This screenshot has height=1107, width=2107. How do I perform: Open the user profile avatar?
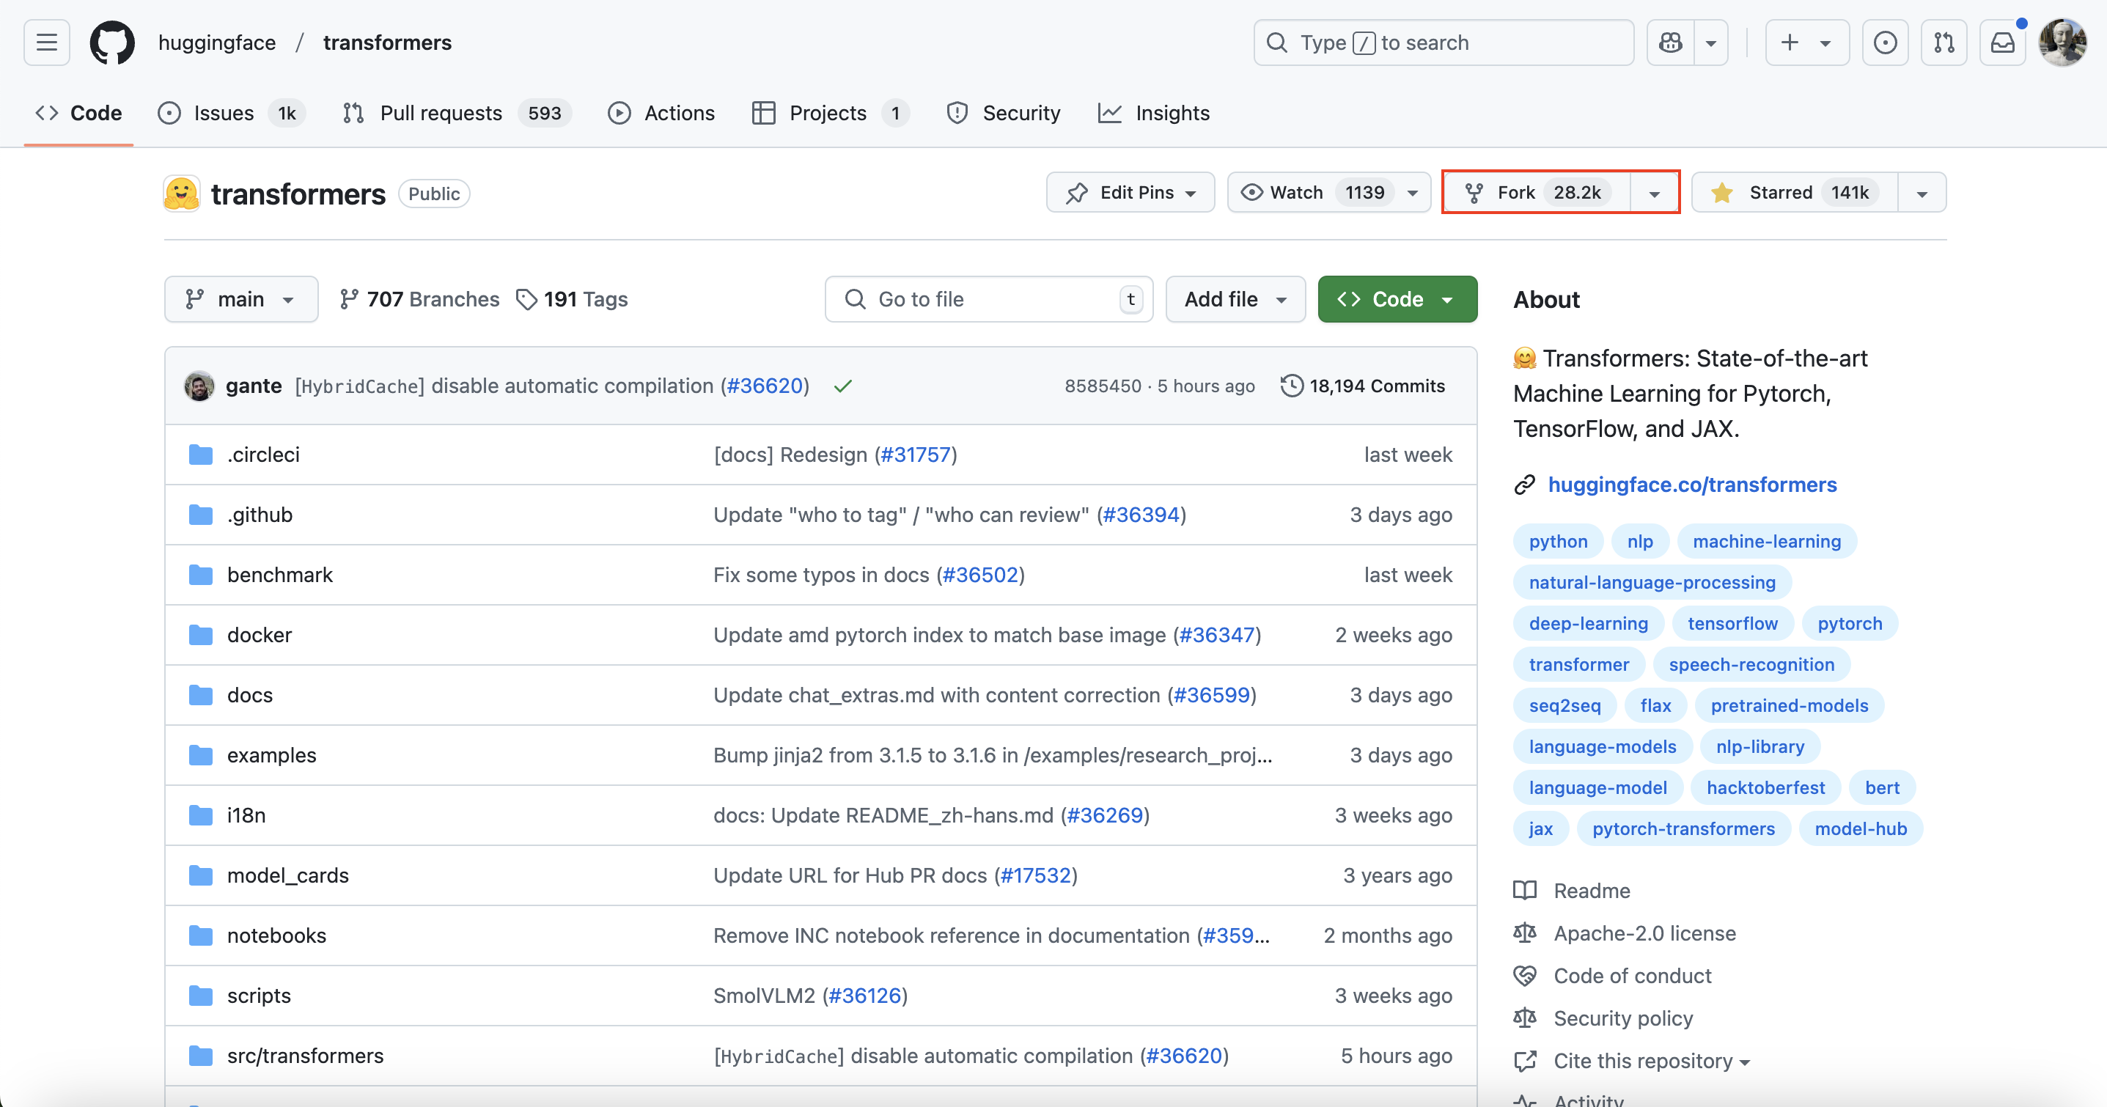(x=2063, y=43)
